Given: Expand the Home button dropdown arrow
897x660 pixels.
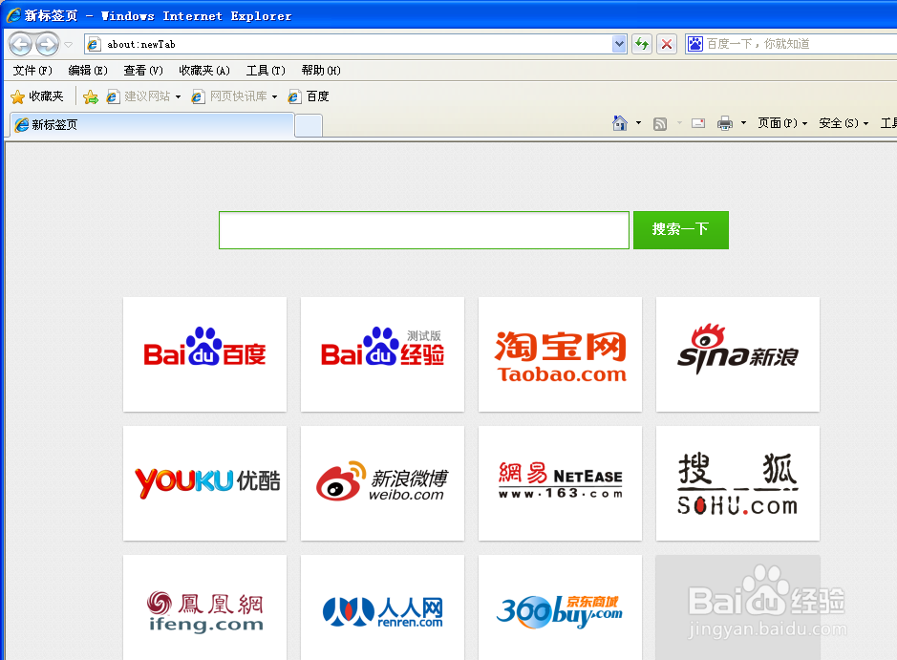Looking at the screenshot, I should coord(638,123).
